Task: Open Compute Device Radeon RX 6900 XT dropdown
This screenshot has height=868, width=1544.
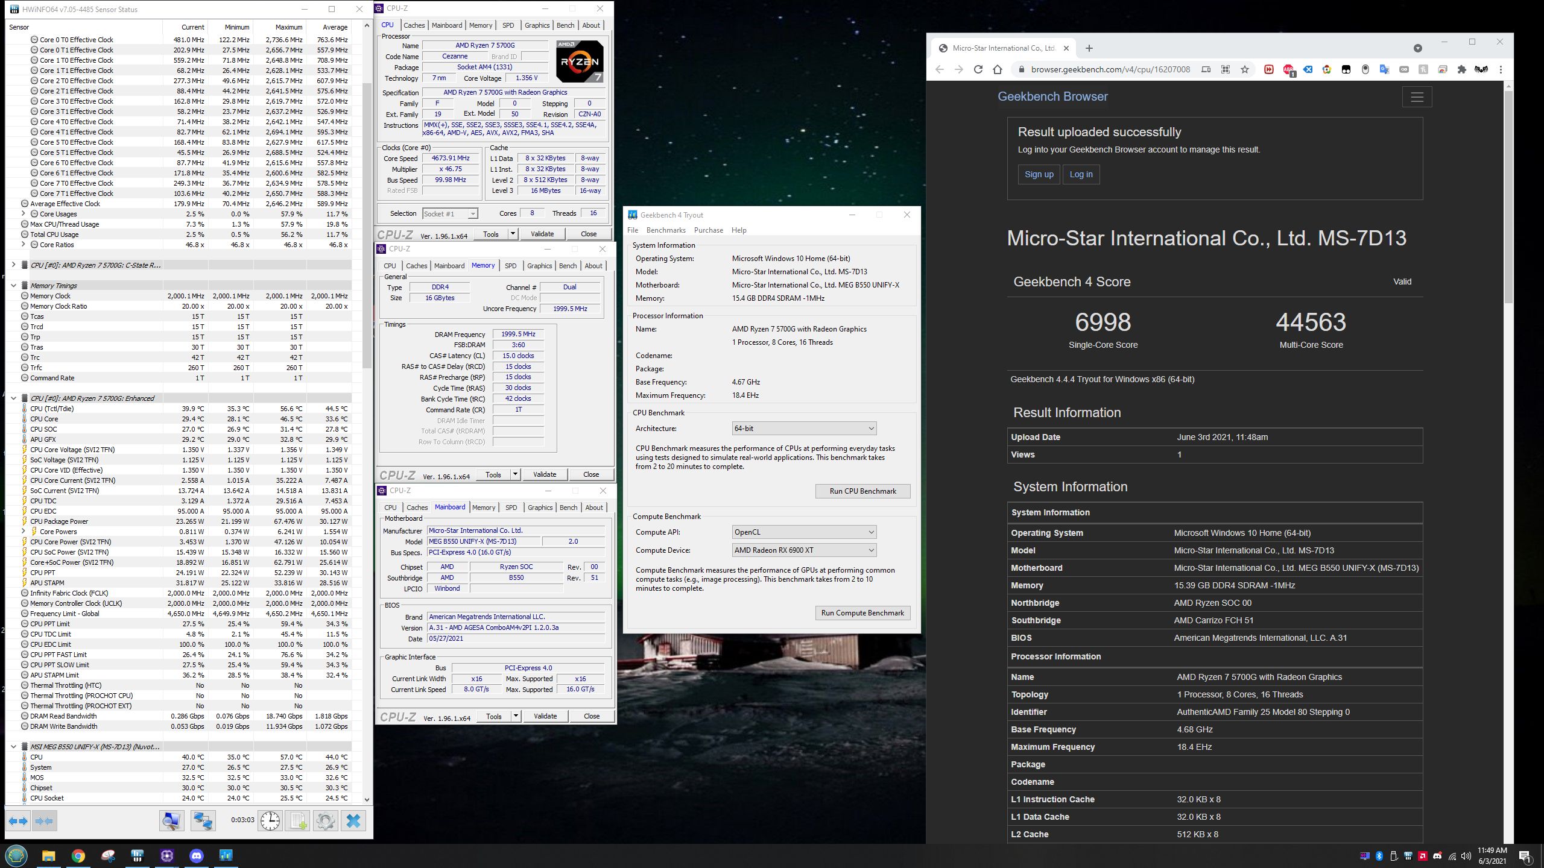Action: click(803, 550)
